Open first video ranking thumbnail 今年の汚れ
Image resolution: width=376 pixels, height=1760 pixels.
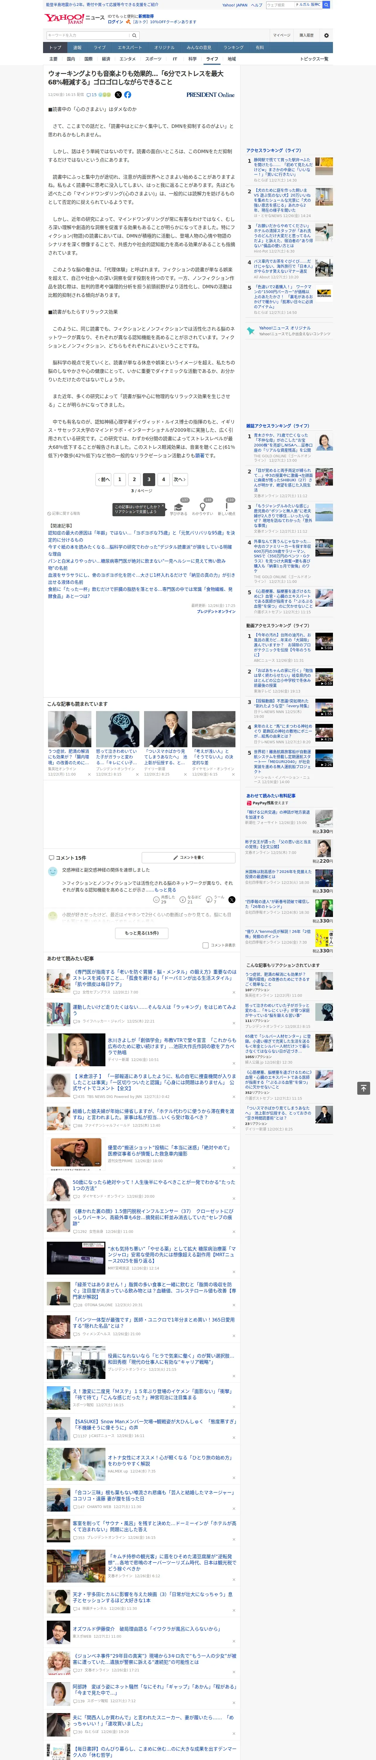click(x=324, y=642)
